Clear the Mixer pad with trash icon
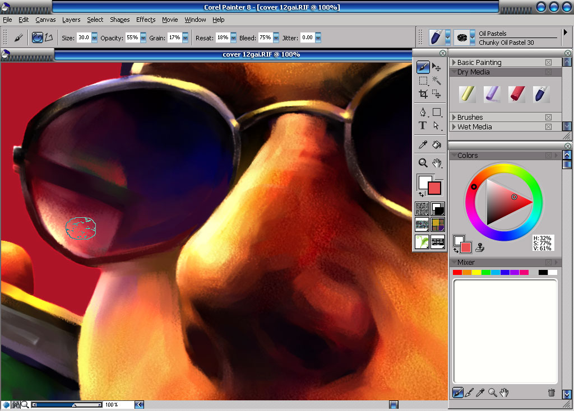Screen dimensions: 574x411 [x=552, y=393]
